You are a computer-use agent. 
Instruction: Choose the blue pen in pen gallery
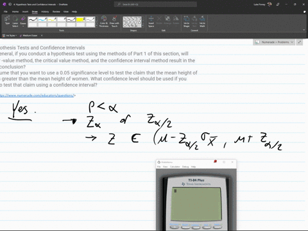pyautogui.click(x=42, y=19)
